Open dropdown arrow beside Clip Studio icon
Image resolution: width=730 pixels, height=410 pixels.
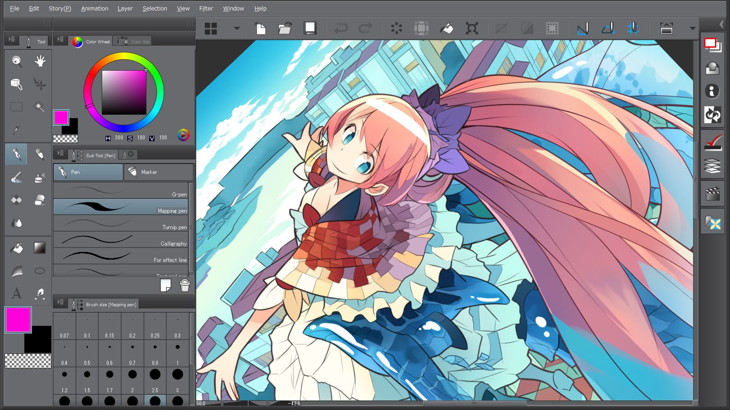(x=236, y=29)
